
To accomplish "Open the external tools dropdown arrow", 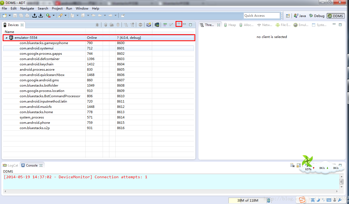I will (53, 16).
